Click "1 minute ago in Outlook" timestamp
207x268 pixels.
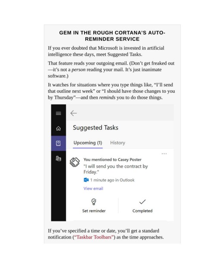click(113, 180)
